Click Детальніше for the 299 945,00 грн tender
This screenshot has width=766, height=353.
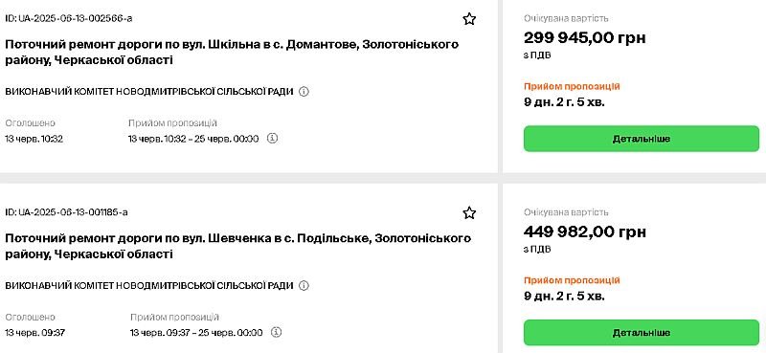pos(642,139)
